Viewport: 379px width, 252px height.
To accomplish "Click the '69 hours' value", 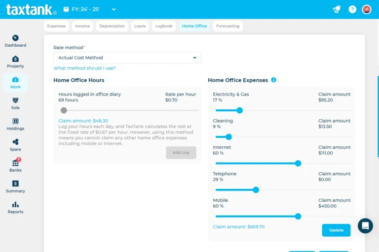I will [x=68, y=100].
